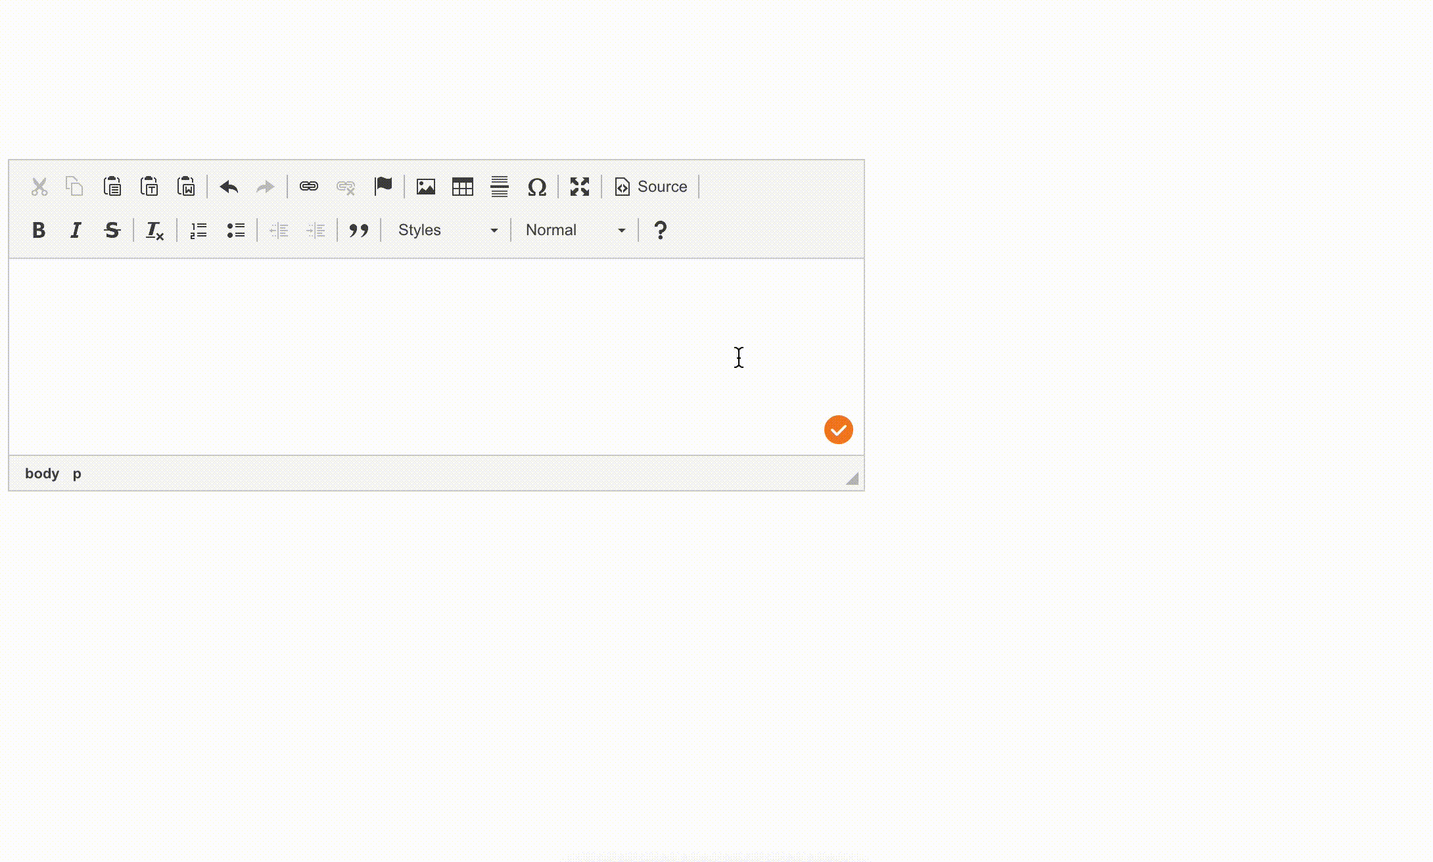1433x862 pixels.
Task: Select the body element in path bar
Action: click(x=42, y=474)
